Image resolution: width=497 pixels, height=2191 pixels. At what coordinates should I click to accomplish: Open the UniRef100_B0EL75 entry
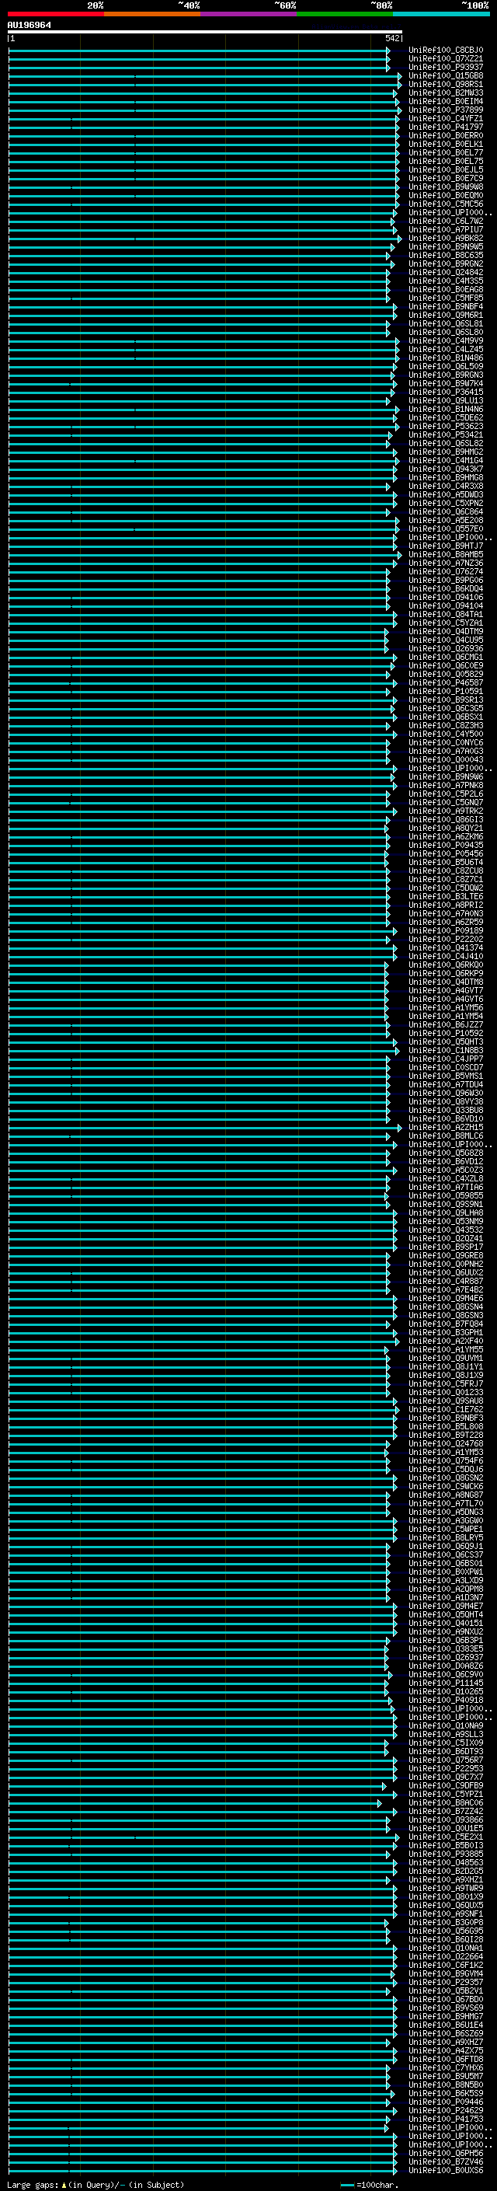pos(446,161)
